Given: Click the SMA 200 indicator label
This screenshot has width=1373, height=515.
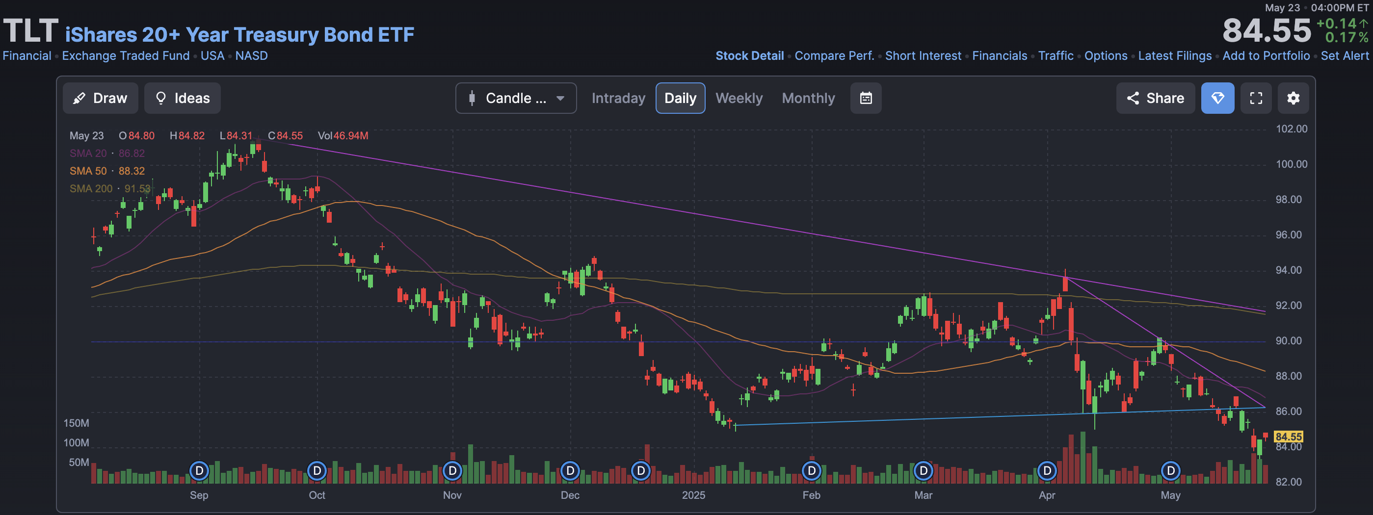Looking at the screenshot, I should click(x=91, y=188).
